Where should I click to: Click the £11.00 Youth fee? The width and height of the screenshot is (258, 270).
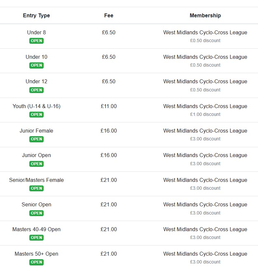109,106
